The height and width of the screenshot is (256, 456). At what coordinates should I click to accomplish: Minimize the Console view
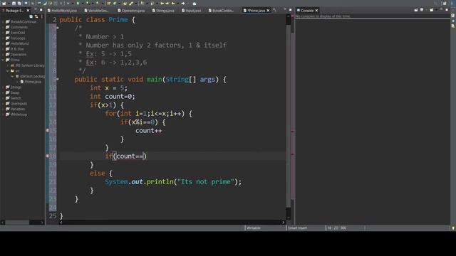(x=441, y=10)
